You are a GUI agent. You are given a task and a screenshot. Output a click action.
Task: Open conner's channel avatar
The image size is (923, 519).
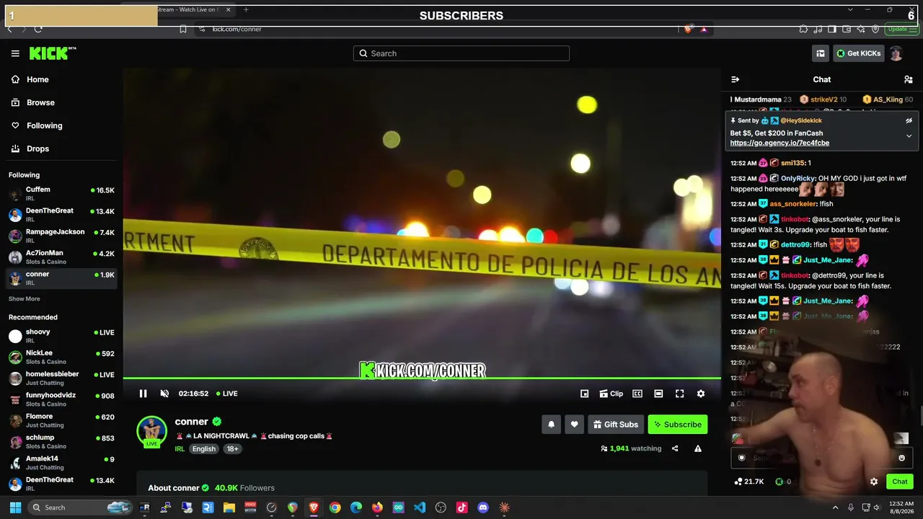[151, 431]
